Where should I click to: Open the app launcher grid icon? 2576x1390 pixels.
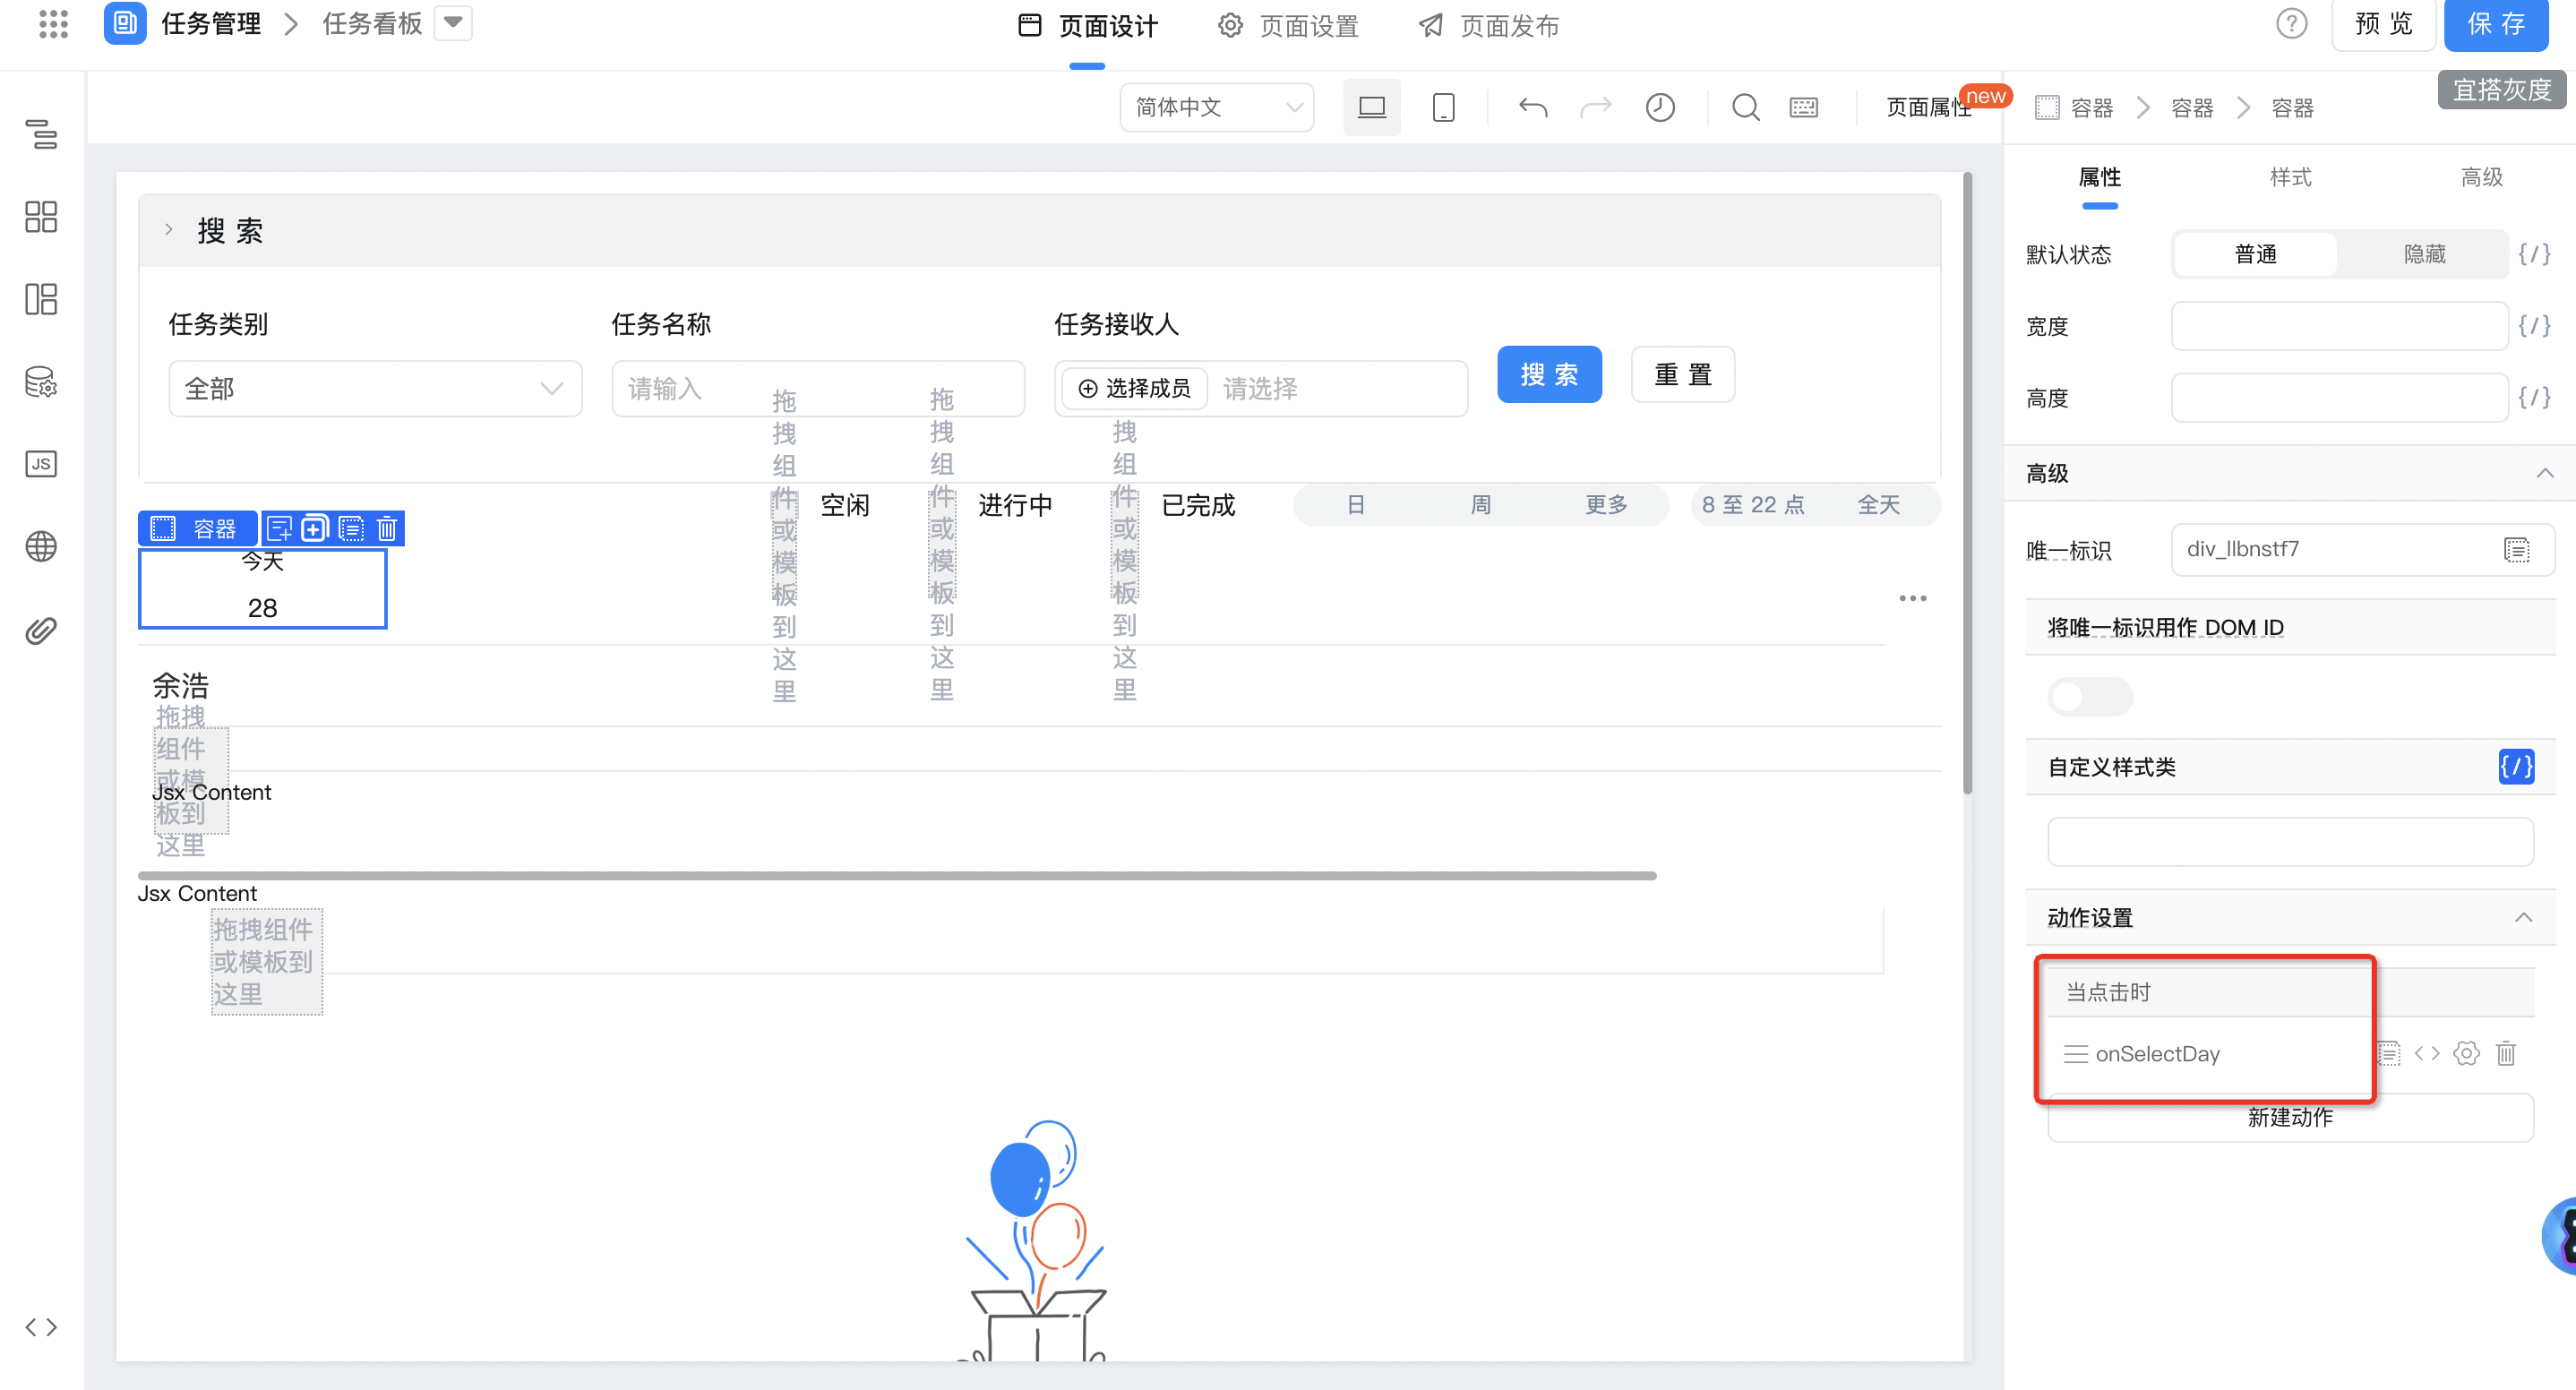coord(53,23)
